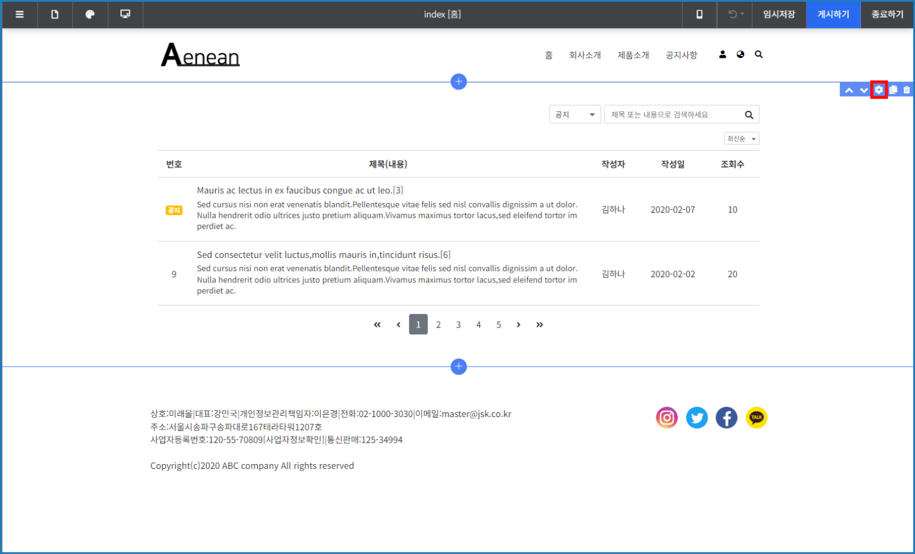This screenshot has width=915, height=554.
Task: Duplicate the block with copy icon
Action: point(893,90)
